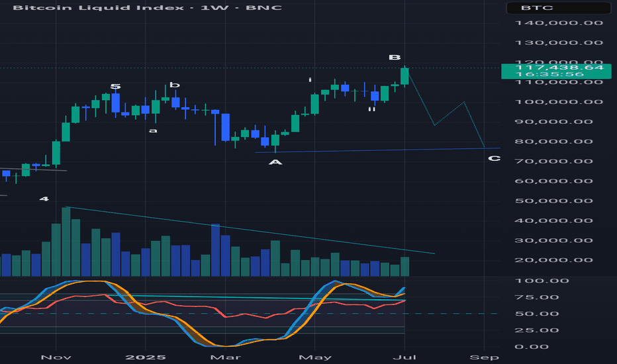Click the 140,000.00 price axis label

click(559, 23)
